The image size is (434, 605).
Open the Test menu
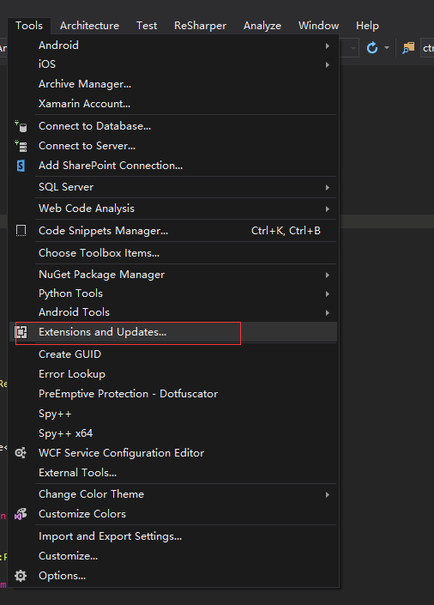[x=147, y=26]
